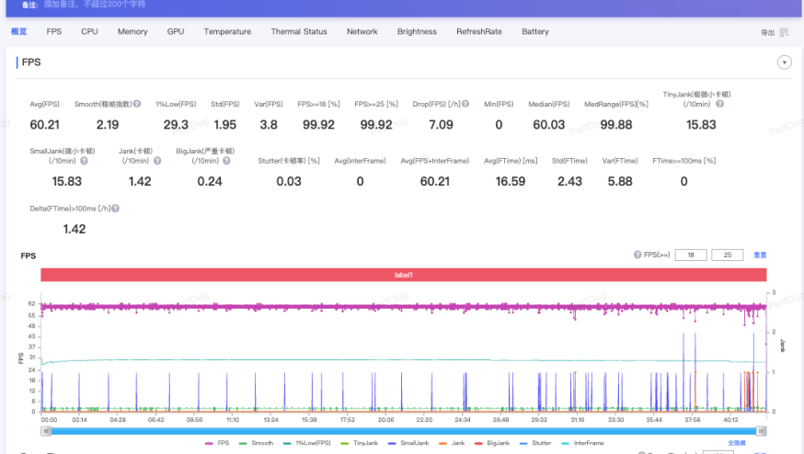Click the blue time-range slider bar

coord(404,431)
